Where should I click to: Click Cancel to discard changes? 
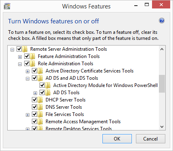pyautogui.click(x=150, y=139)
